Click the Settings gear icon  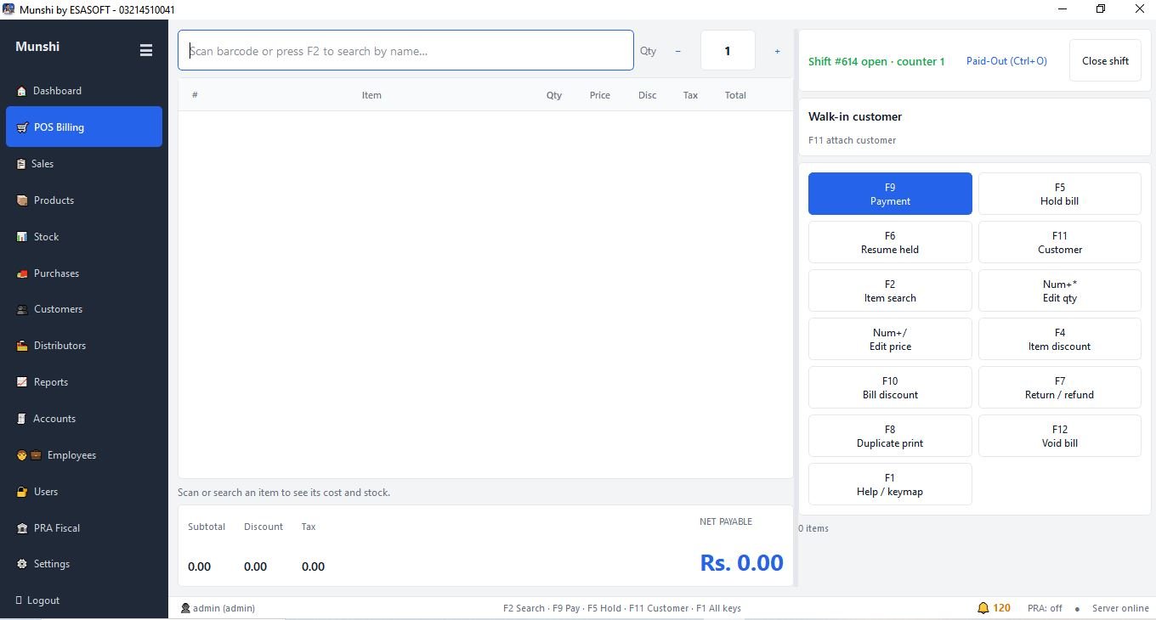pyautogui.click(x=22, y=564)
